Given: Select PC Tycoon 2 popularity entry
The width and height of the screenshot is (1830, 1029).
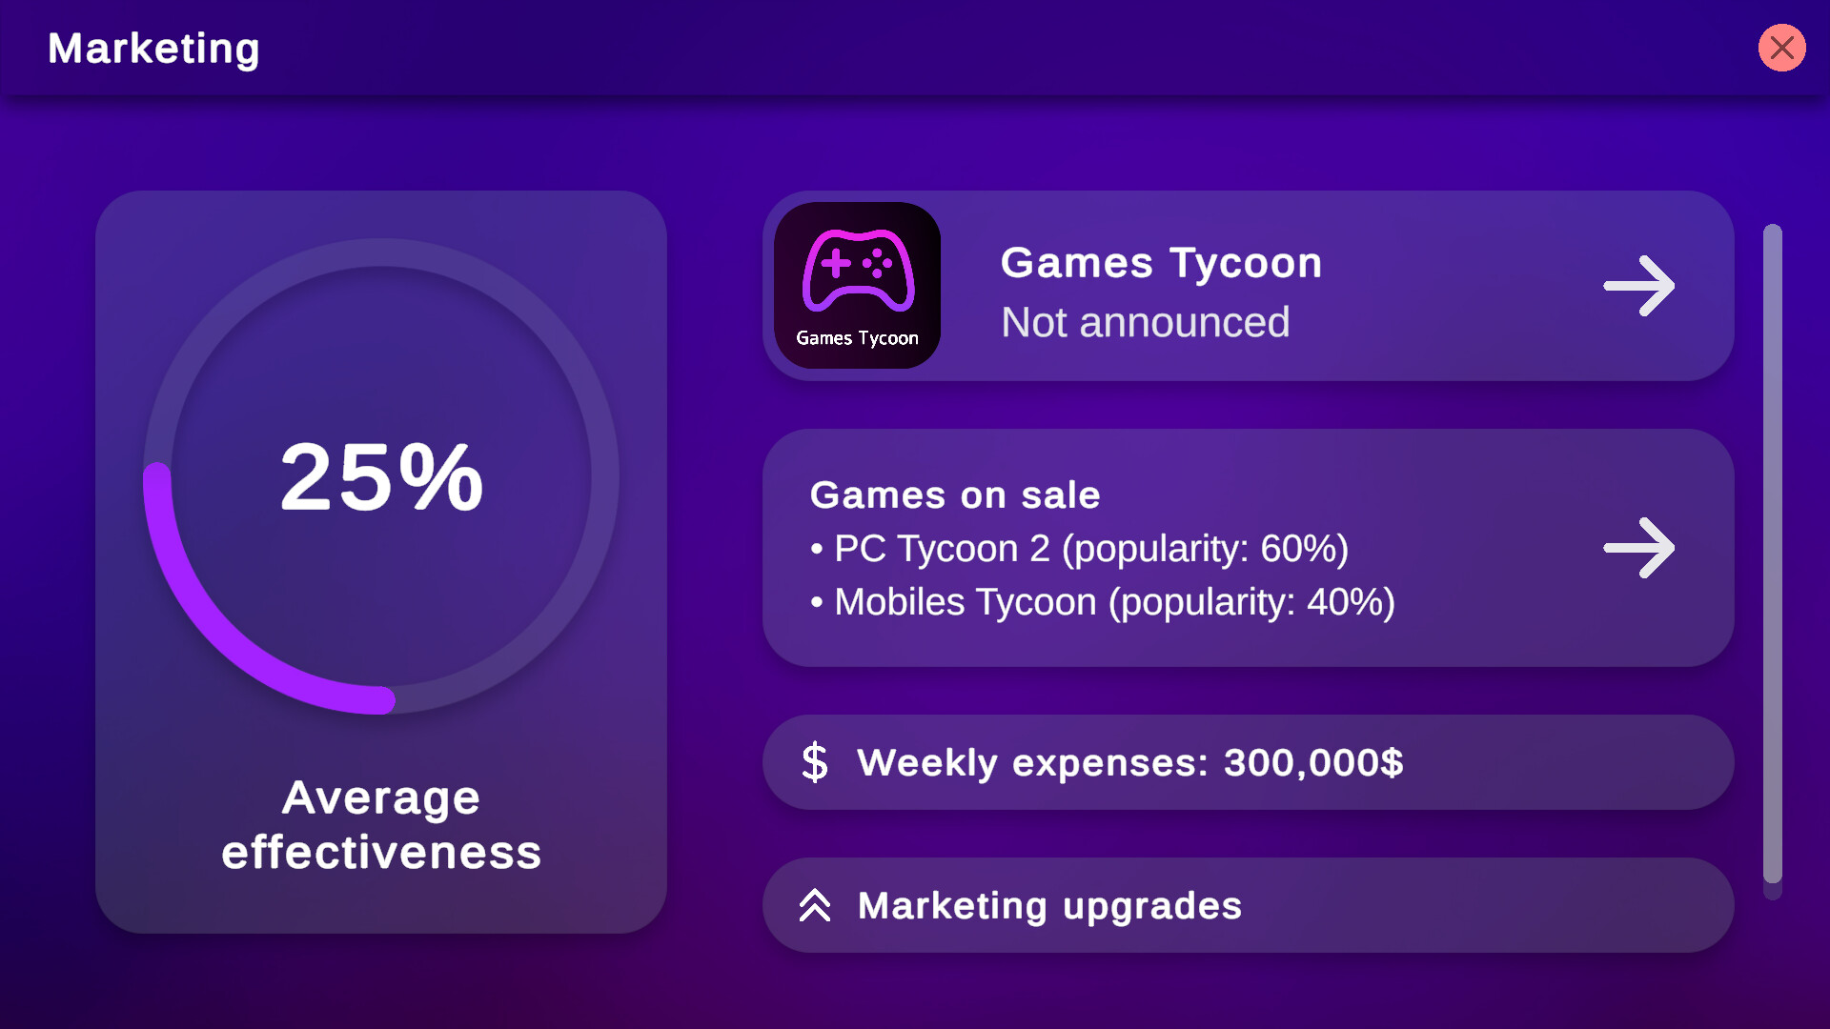Looking at the screenshot, I should click(1090, 549).
